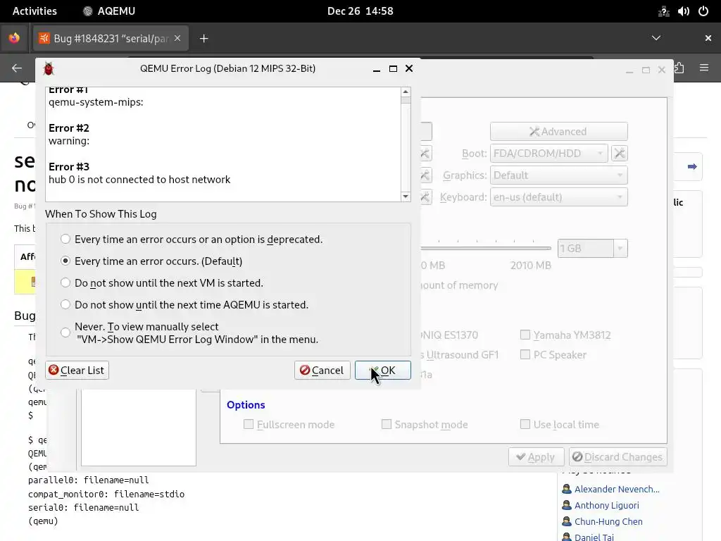Clear the error list
This screenshot has height=541, width=721.
[x=77, y=371]
